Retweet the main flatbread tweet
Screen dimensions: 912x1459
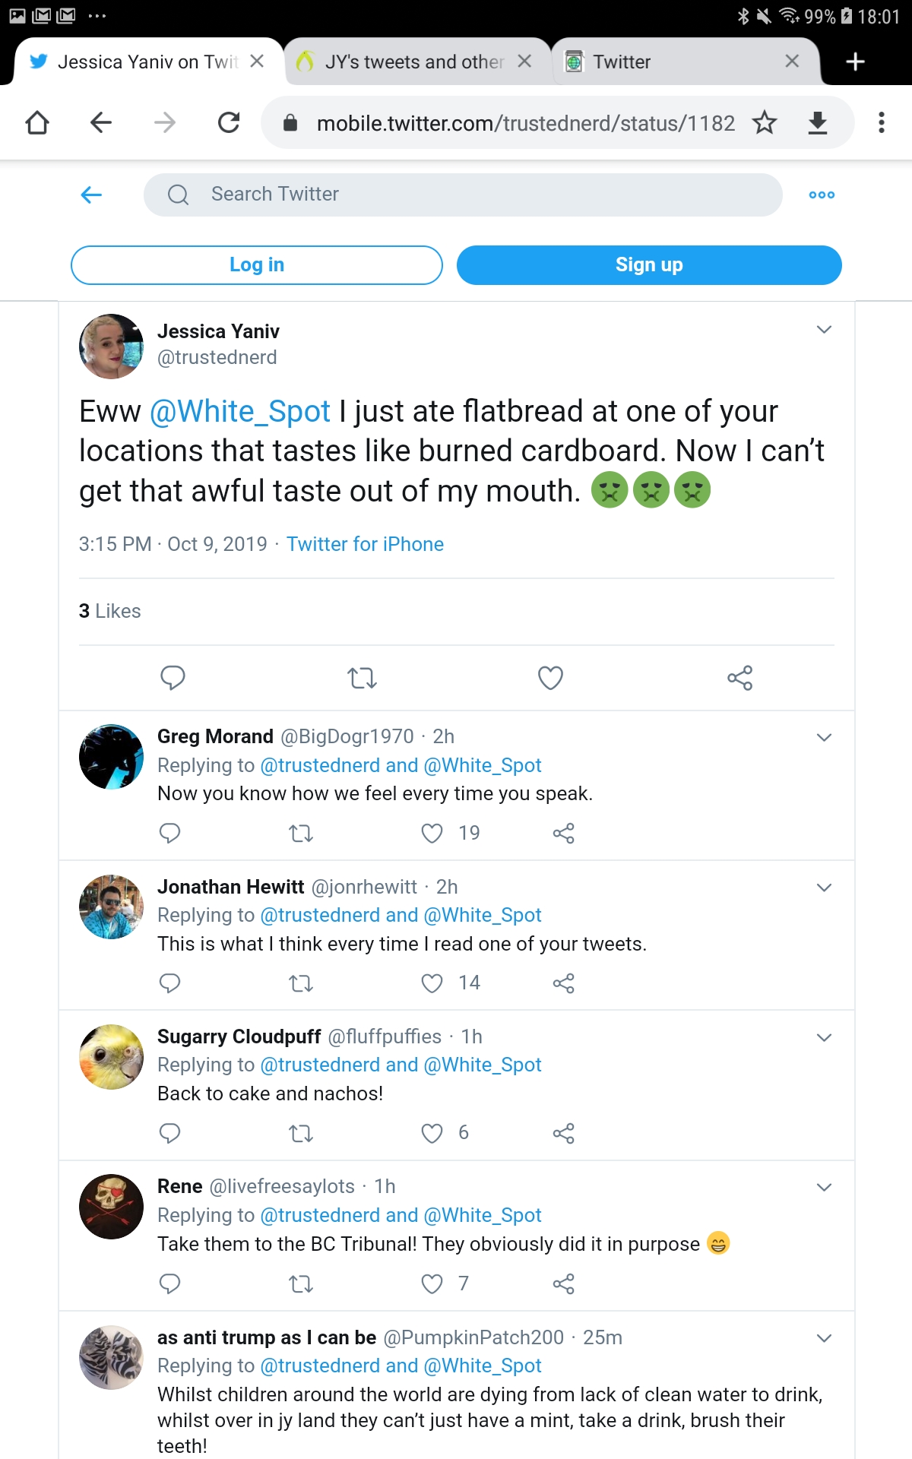pos(362,677)
